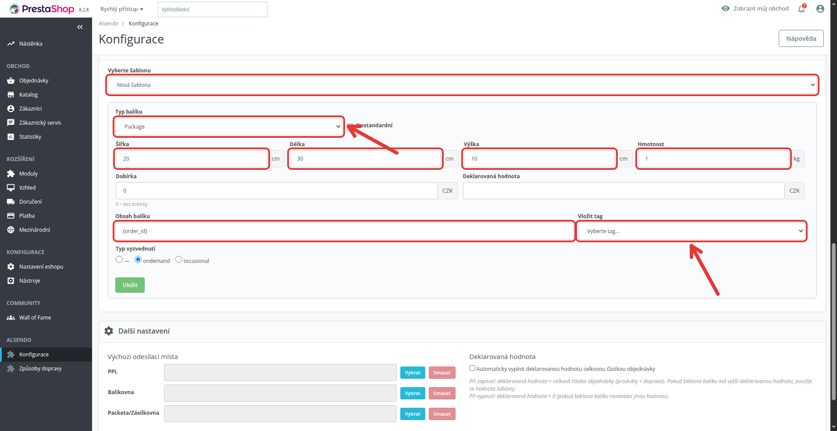Open the notifications bell icon

[x=801, y=9]
